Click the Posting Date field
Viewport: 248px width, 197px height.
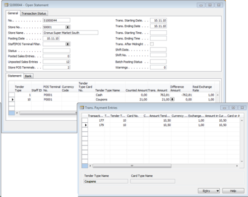click(x=51, y=39)
